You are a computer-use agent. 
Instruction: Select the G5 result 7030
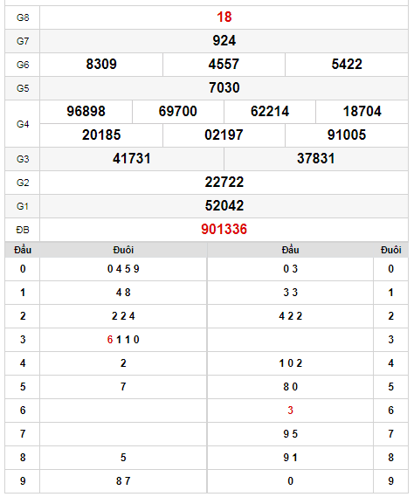[224, 88]
